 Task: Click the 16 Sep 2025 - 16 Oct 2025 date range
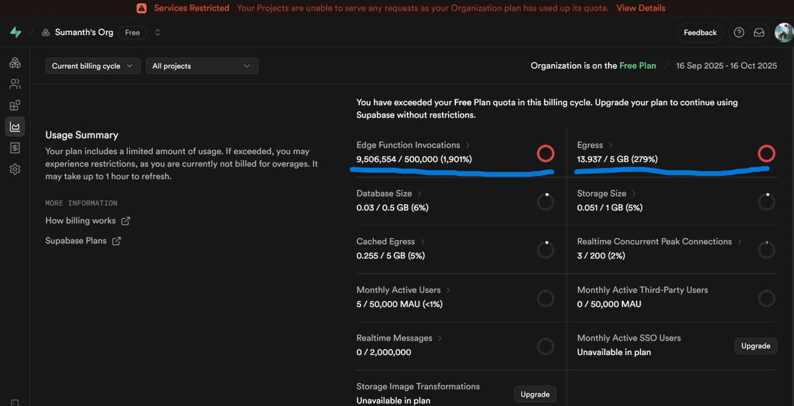(x=727, y=66)
